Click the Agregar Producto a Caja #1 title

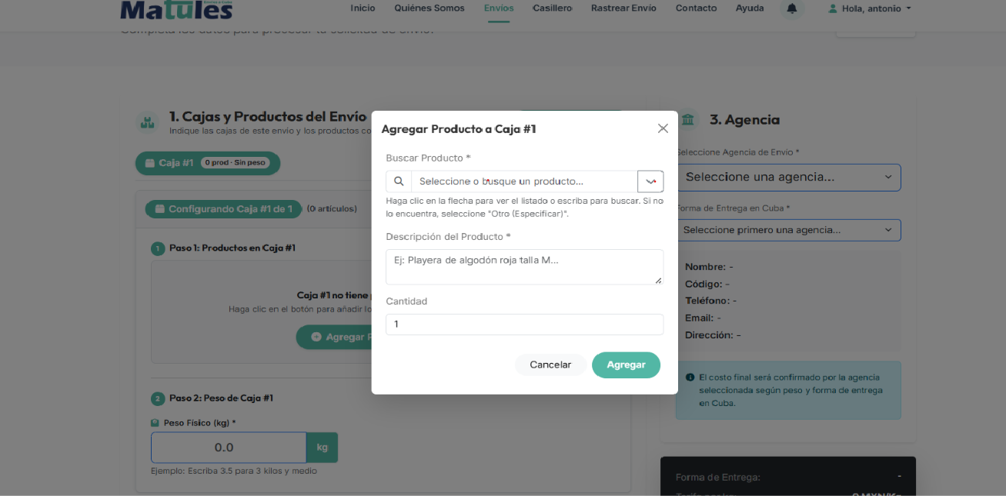[x=459, y=129]
